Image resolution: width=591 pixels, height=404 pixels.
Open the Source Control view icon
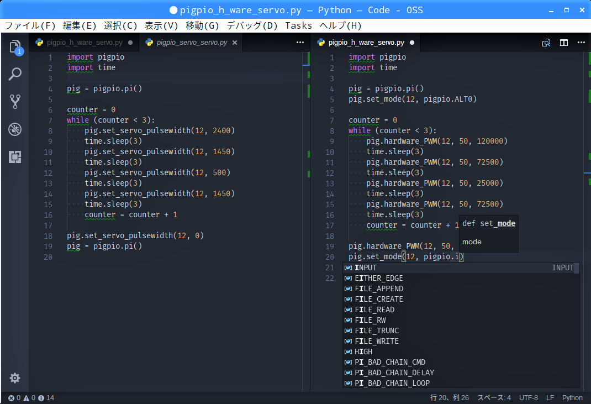pyautogui.click(x=15, y=102)
